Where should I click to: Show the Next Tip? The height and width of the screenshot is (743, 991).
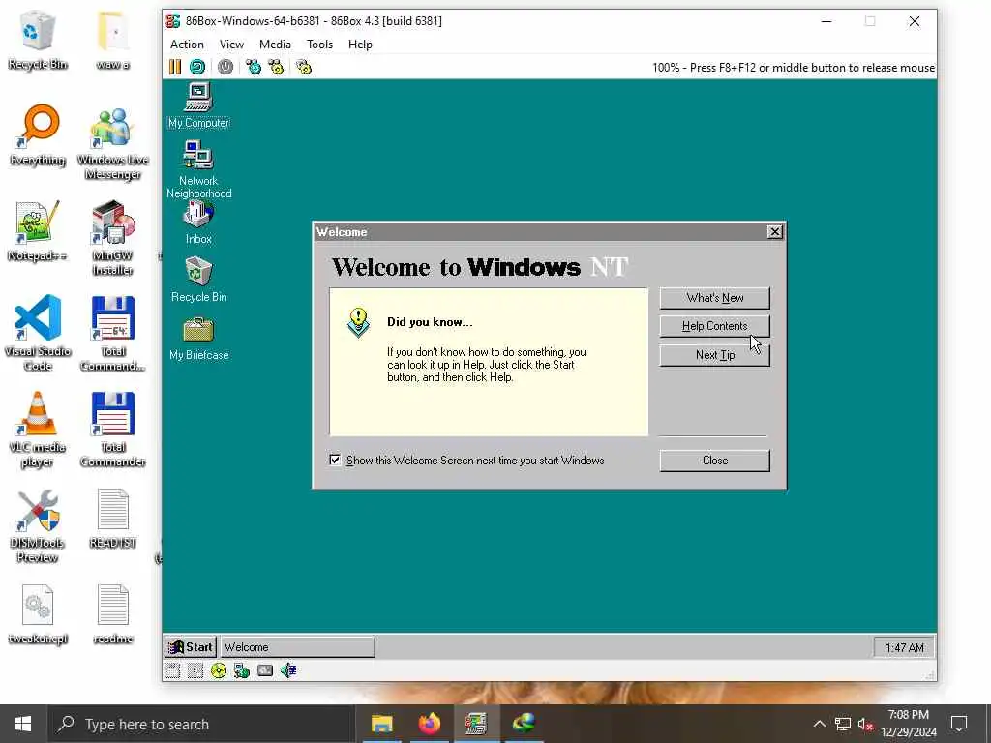(x=715, y=355)
